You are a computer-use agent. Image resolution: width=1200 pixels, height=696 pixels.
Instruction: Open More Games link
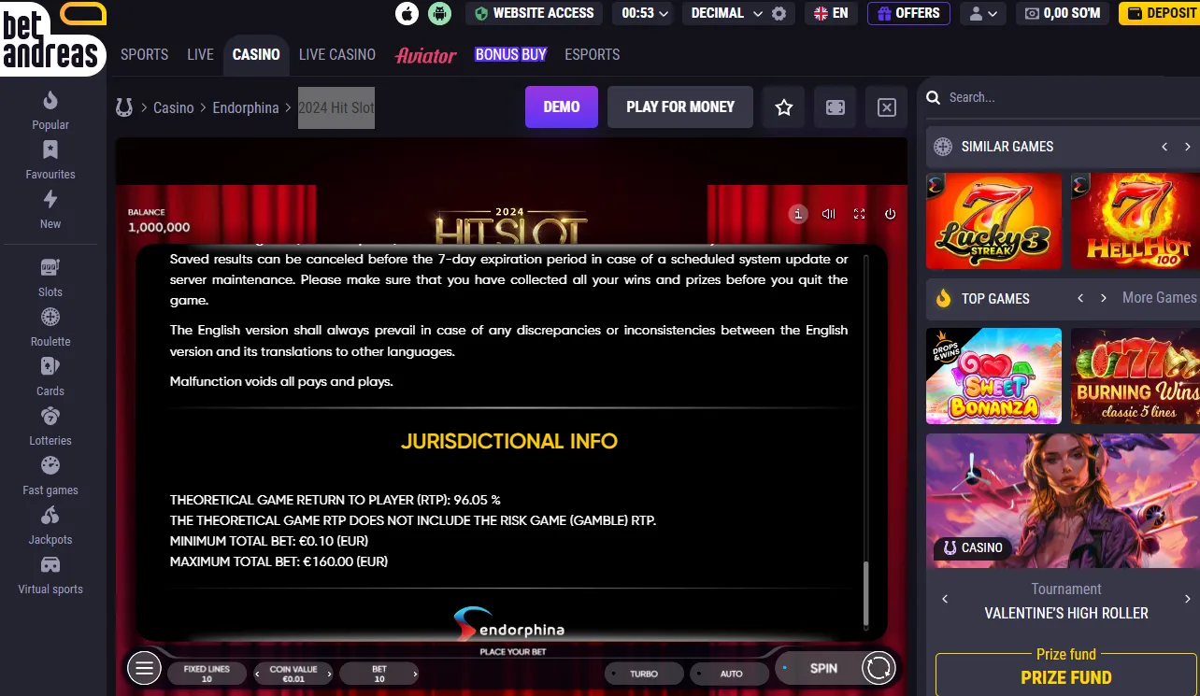click(x=1159, y=297)
